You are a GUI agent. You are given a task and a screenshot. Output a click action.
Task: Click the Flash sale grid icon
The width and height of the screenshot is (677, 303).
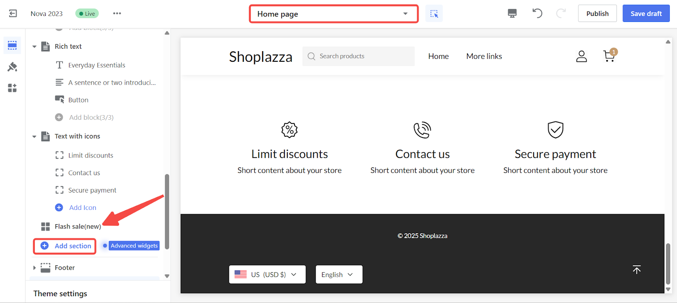pos(45,226)
